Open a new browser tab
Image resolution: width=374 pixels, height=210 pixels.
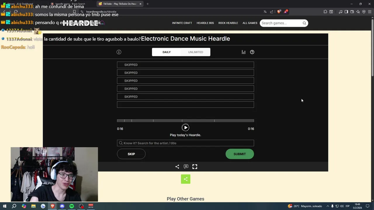pyautogui.click(x=148, y=4)
